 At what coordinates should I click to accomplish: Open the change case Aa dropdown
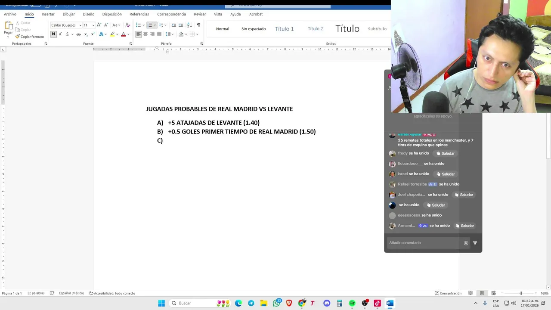click(115, 25)
